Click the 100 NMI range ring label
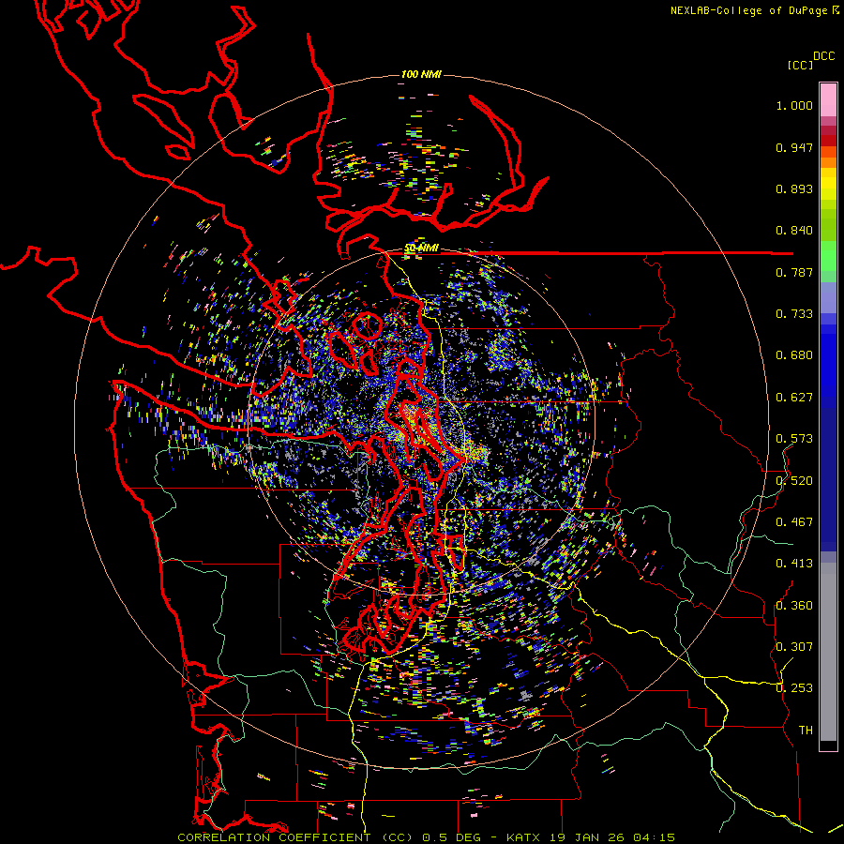 (x=421, y=74)
